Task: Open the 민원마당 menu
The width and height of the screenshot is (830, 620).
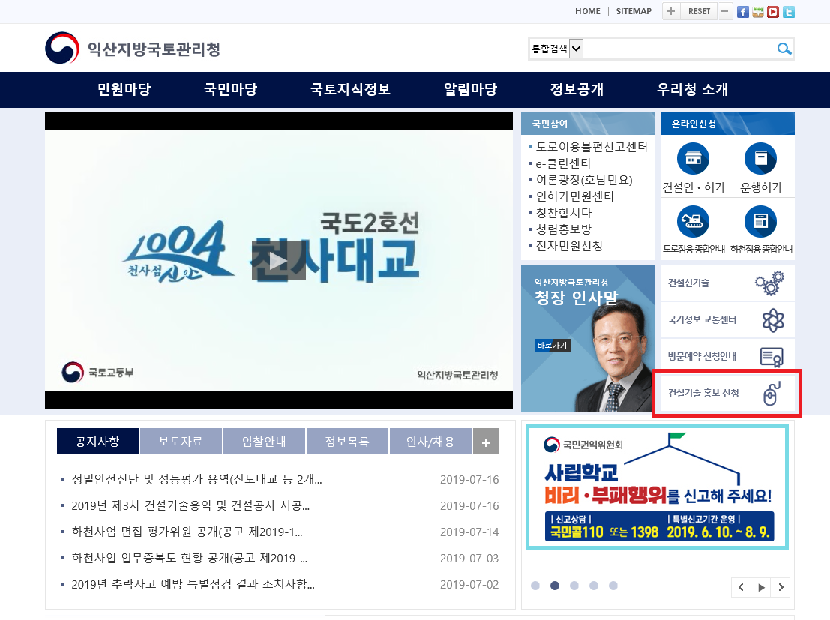Action: pyautogui.click(x=124, y=90)
